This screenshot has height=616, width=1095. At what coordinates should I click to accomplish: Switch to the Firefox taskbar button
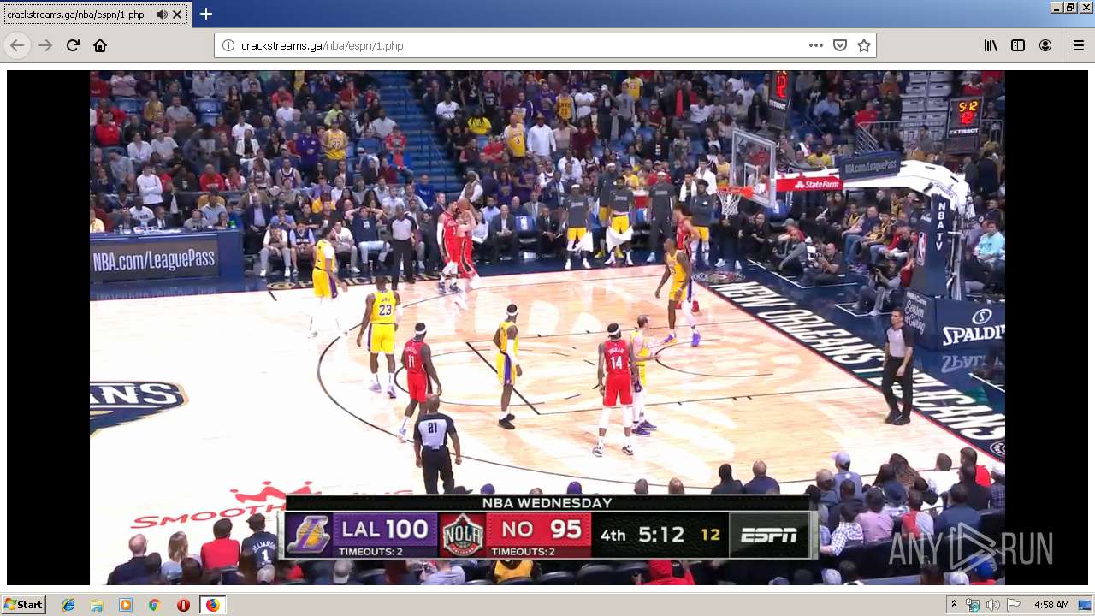(x=212, y=605)
